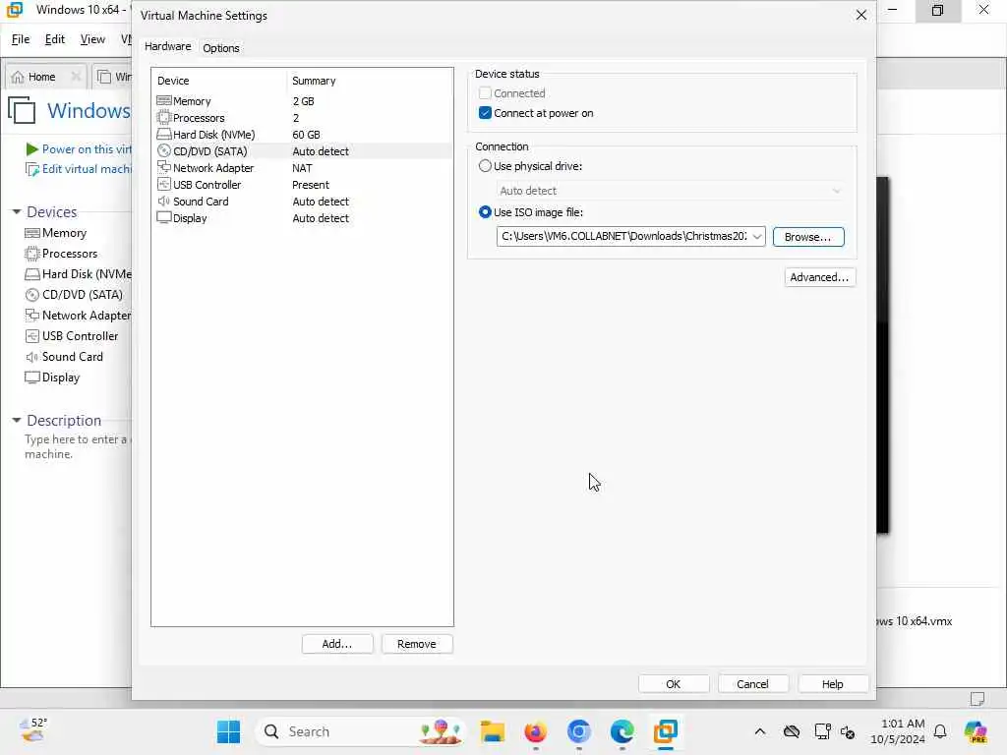Click Display icon in background Devices panel
This screenshot has width=1007, height=755.
point(32,377)
